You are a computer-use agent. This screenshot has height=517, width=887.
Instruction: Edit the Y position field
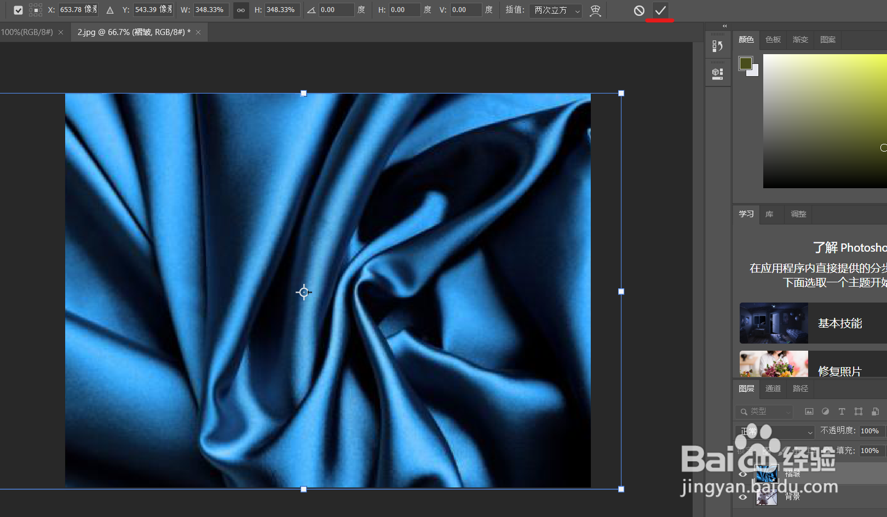coord(153,10)
